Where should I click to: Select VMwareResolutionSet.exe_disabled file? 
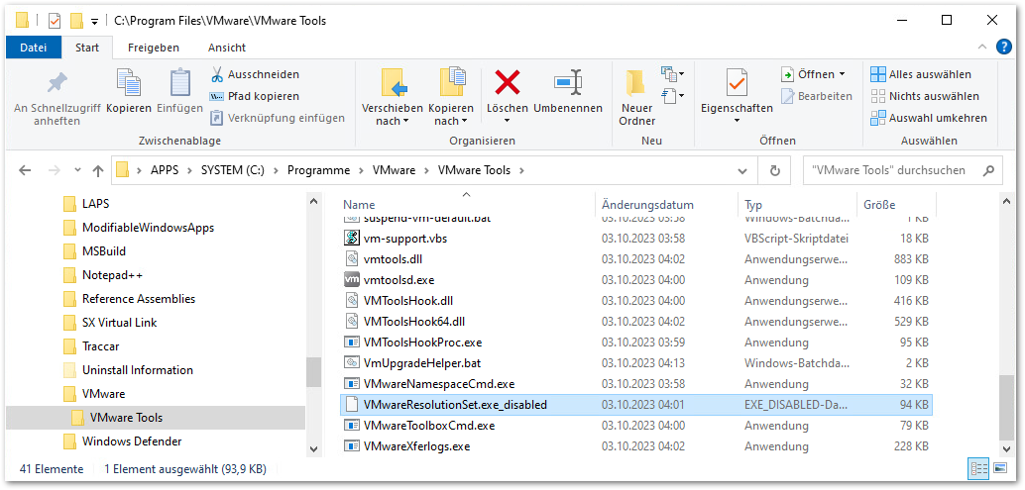coord(636,405)
